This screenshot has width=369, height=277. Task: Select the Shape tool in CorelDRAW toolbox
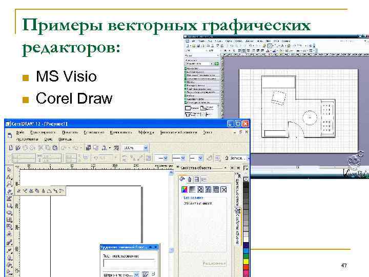[9, 177]
